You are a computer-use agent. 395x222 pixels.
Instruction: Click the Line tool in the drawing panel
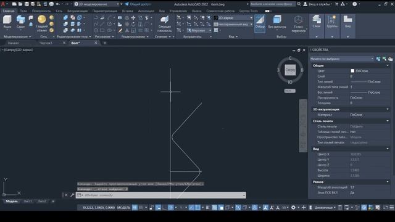(102, 24)
